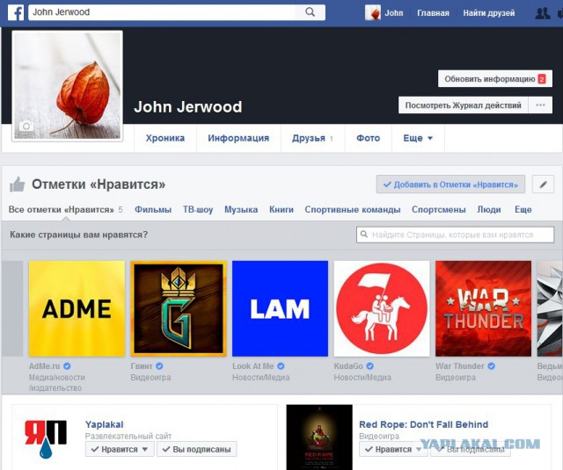Open the Yaplakal page link
Screen dimensions: 563x470
104,424
